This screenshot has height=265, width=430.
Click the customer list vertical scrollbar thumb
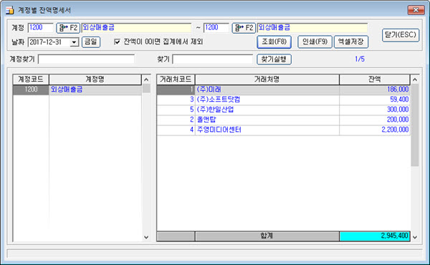point(415,125)
